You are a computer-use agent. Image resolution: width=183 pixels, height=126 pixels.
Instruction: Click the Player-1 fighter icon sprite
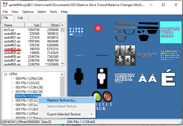point(129,50)
